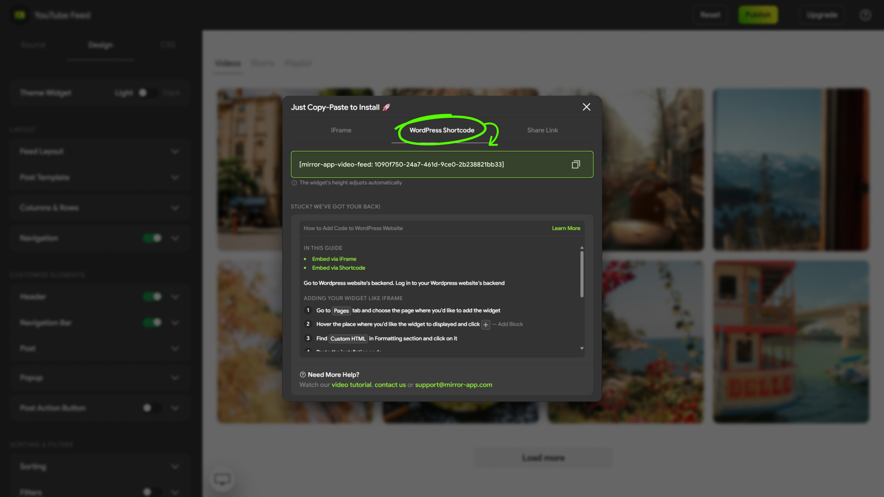The image size is (884, 497).
Task: Switch theme widget from Light to Dark
Action: 148,92
